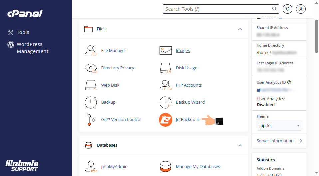Image resolution: width=319 pixels, height=176 pixels.
Task: Select Tools in the sidebar
Action: 23,32
